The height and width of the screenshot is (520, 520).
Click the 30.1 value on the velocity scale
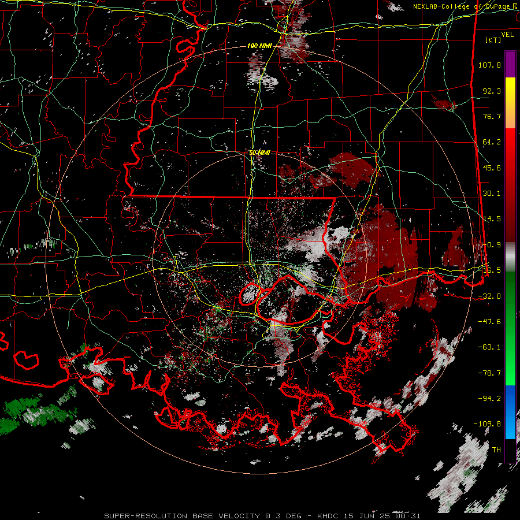492,194
